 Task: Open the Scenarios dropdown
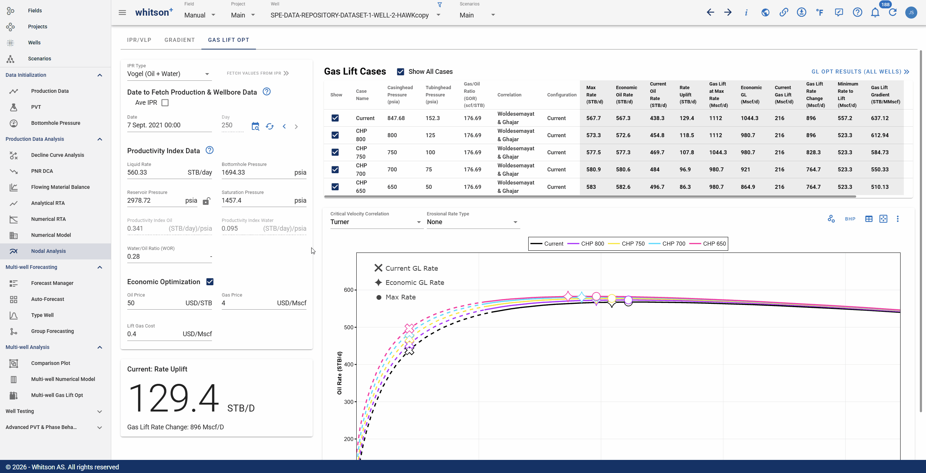point(477,15)
